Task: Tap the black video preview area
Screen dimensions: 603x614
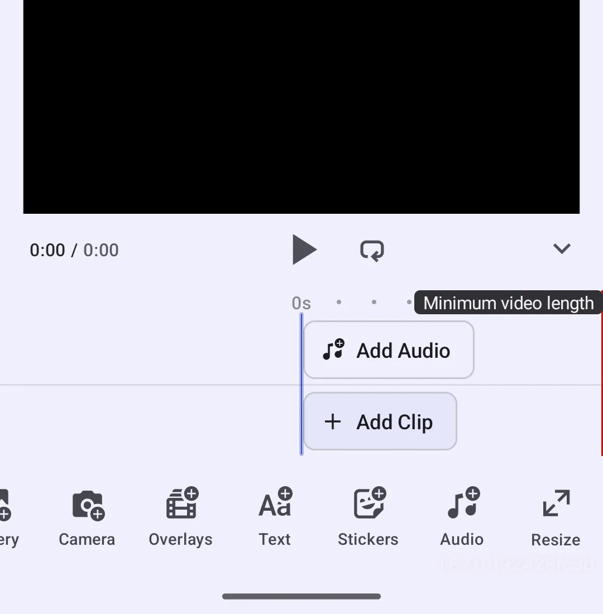Action: tap(301, 107)
